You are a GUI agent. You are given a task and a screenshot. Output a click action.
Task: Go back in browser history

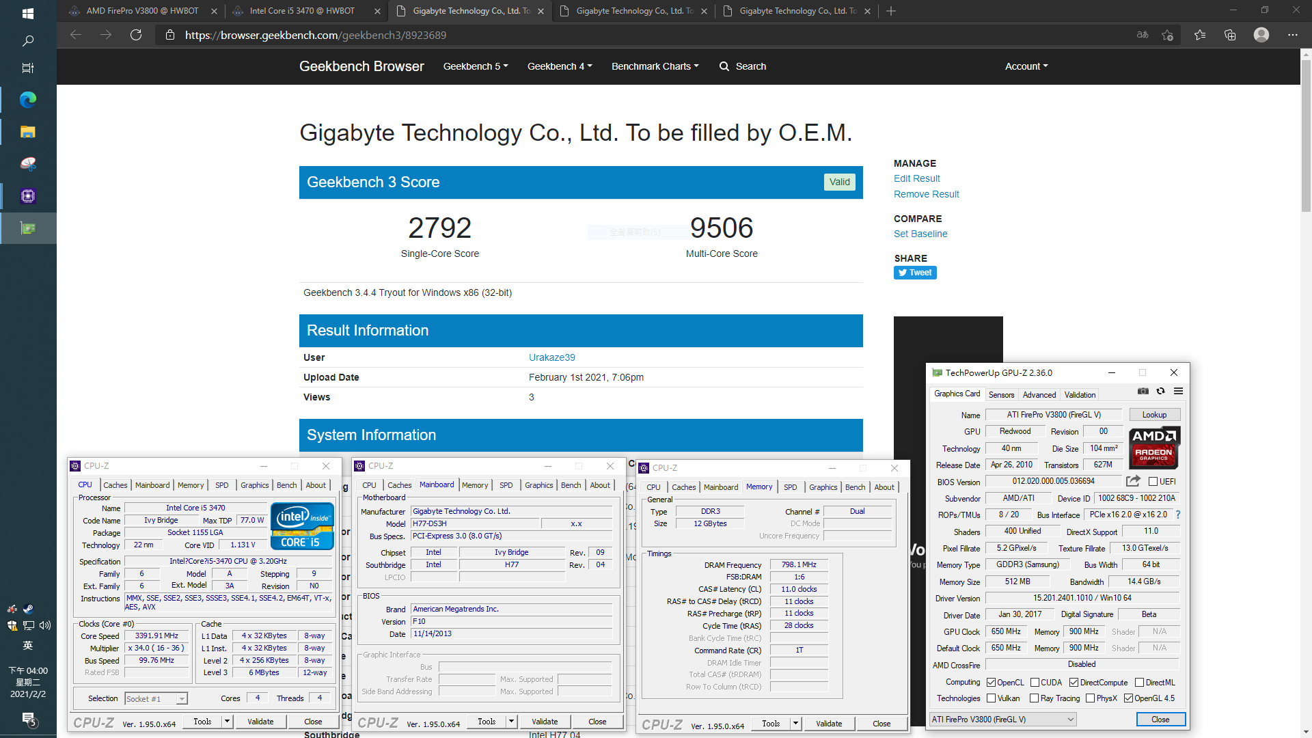point(76,35)
